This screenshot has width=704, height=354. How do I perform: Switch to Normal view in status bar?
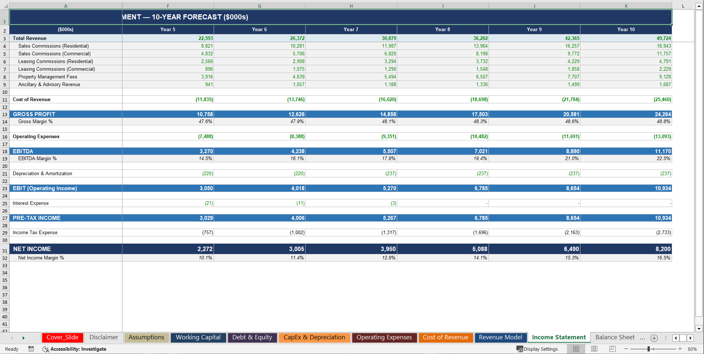(x=576, y=349)
